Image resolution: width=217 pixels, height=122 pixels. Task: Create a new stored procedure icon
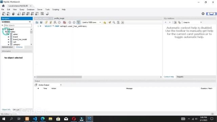[33, 14]
